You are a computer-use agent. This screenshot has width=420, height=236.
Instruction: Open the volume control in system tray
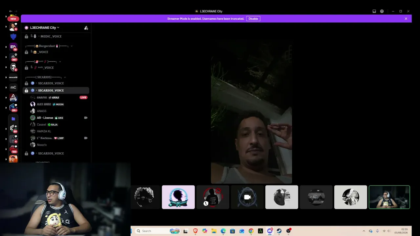[x=389, y=231]
